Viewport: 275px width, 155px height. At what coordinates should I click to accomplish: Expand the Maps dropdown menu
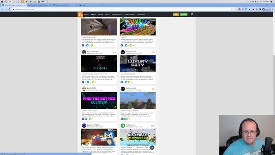93,14
